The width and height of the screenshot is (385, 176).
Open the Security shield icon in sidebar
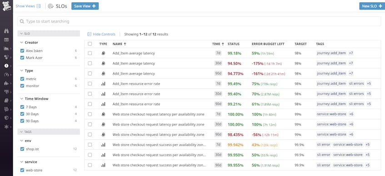(6, 118)
